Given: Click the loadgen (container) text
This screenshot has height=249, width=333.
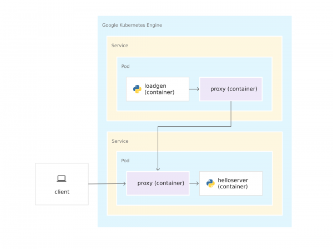Looking at the screenshot, I should point(159,89).
